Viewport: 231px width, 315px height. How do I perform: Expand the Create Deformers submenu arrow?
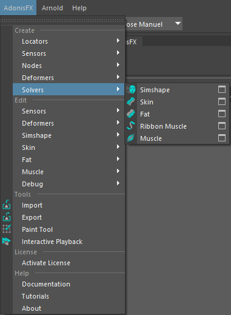click(118, 77)
